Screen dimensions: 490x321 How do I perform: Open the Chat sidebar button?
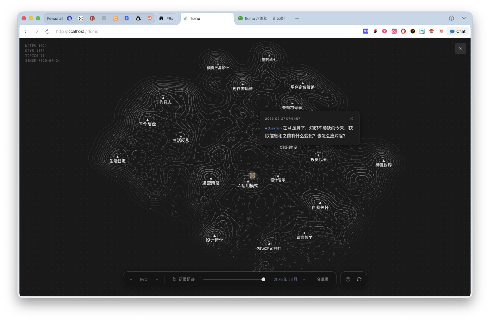[458, 31]
